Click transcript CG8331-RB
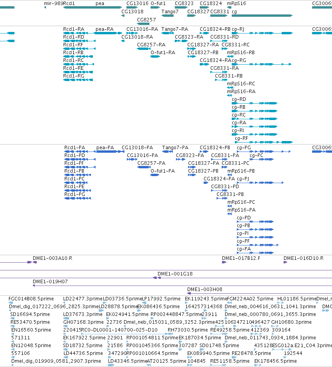The width and height of the screenshot is (332, 367). pos(229,76)
